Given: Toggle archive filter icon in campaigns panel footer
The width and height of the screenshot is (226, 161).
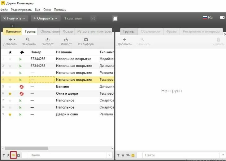Looking at the screenshot, I should [19, 155].
